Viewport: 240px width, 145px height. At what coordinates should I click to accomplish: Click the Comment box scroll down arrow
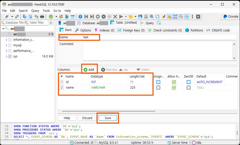[234, 58]
